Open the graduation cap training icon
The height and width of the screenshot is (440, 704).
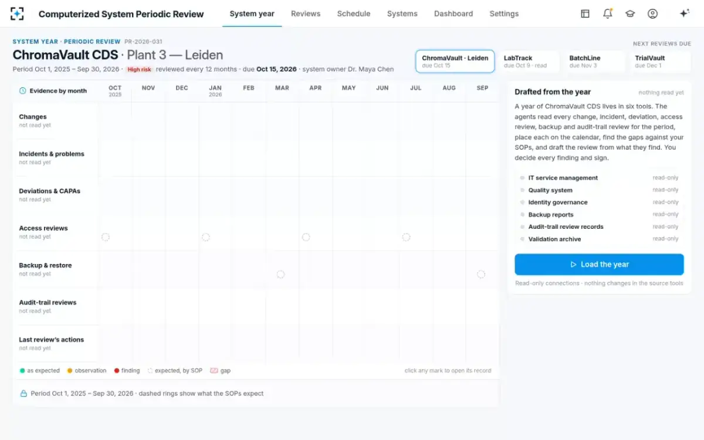(x=630, y=13)
